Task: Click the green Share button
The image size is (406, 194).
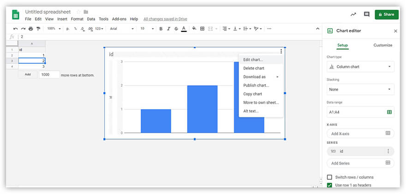Action: click(x=387, y=14)
